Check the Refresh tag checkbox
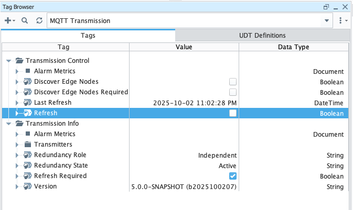This screenshot has width=353, height=210. click(x=233, y=113)
